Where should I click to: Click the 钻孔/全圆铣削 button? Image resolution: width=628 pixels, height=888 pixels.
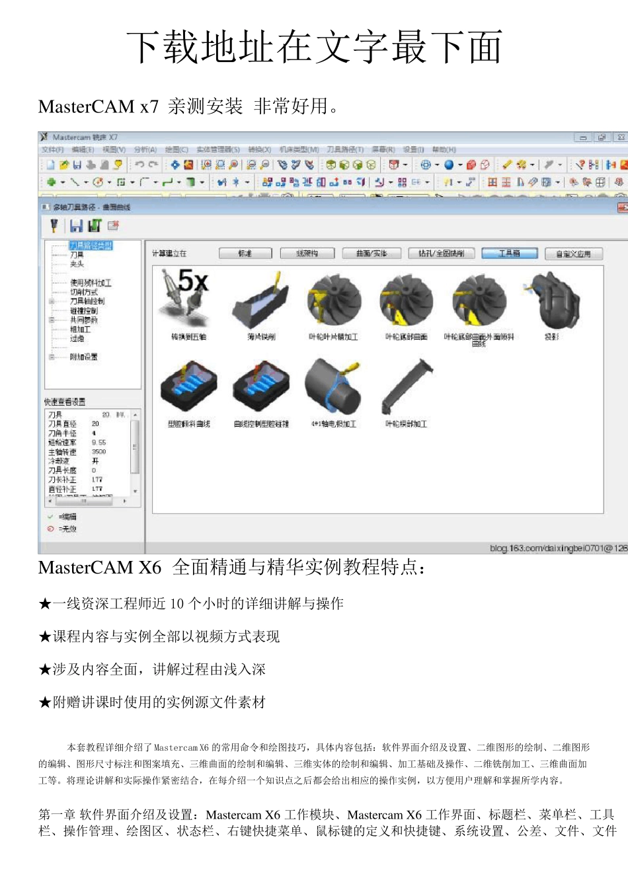[x=441, y=253]
